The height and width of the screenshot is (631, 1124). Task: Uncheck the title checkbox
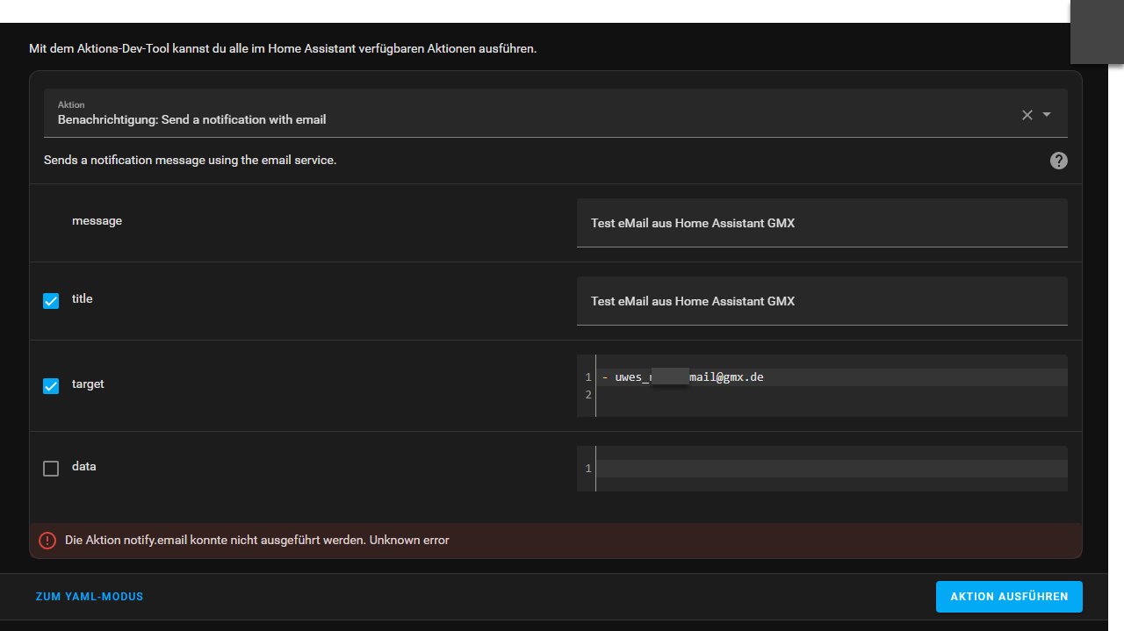(x=51, y=300)
